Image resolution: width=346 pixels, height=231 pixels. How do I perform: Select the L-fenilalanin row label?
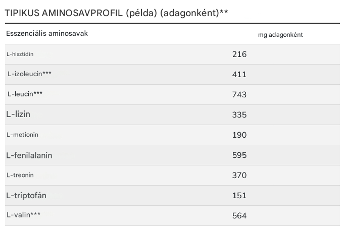(29, 155)
